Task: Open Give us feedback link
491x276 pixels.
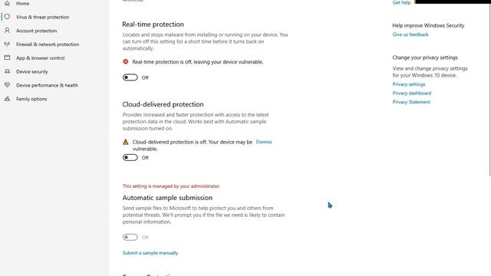Action: pyautogui.click(x=410, y=34)
